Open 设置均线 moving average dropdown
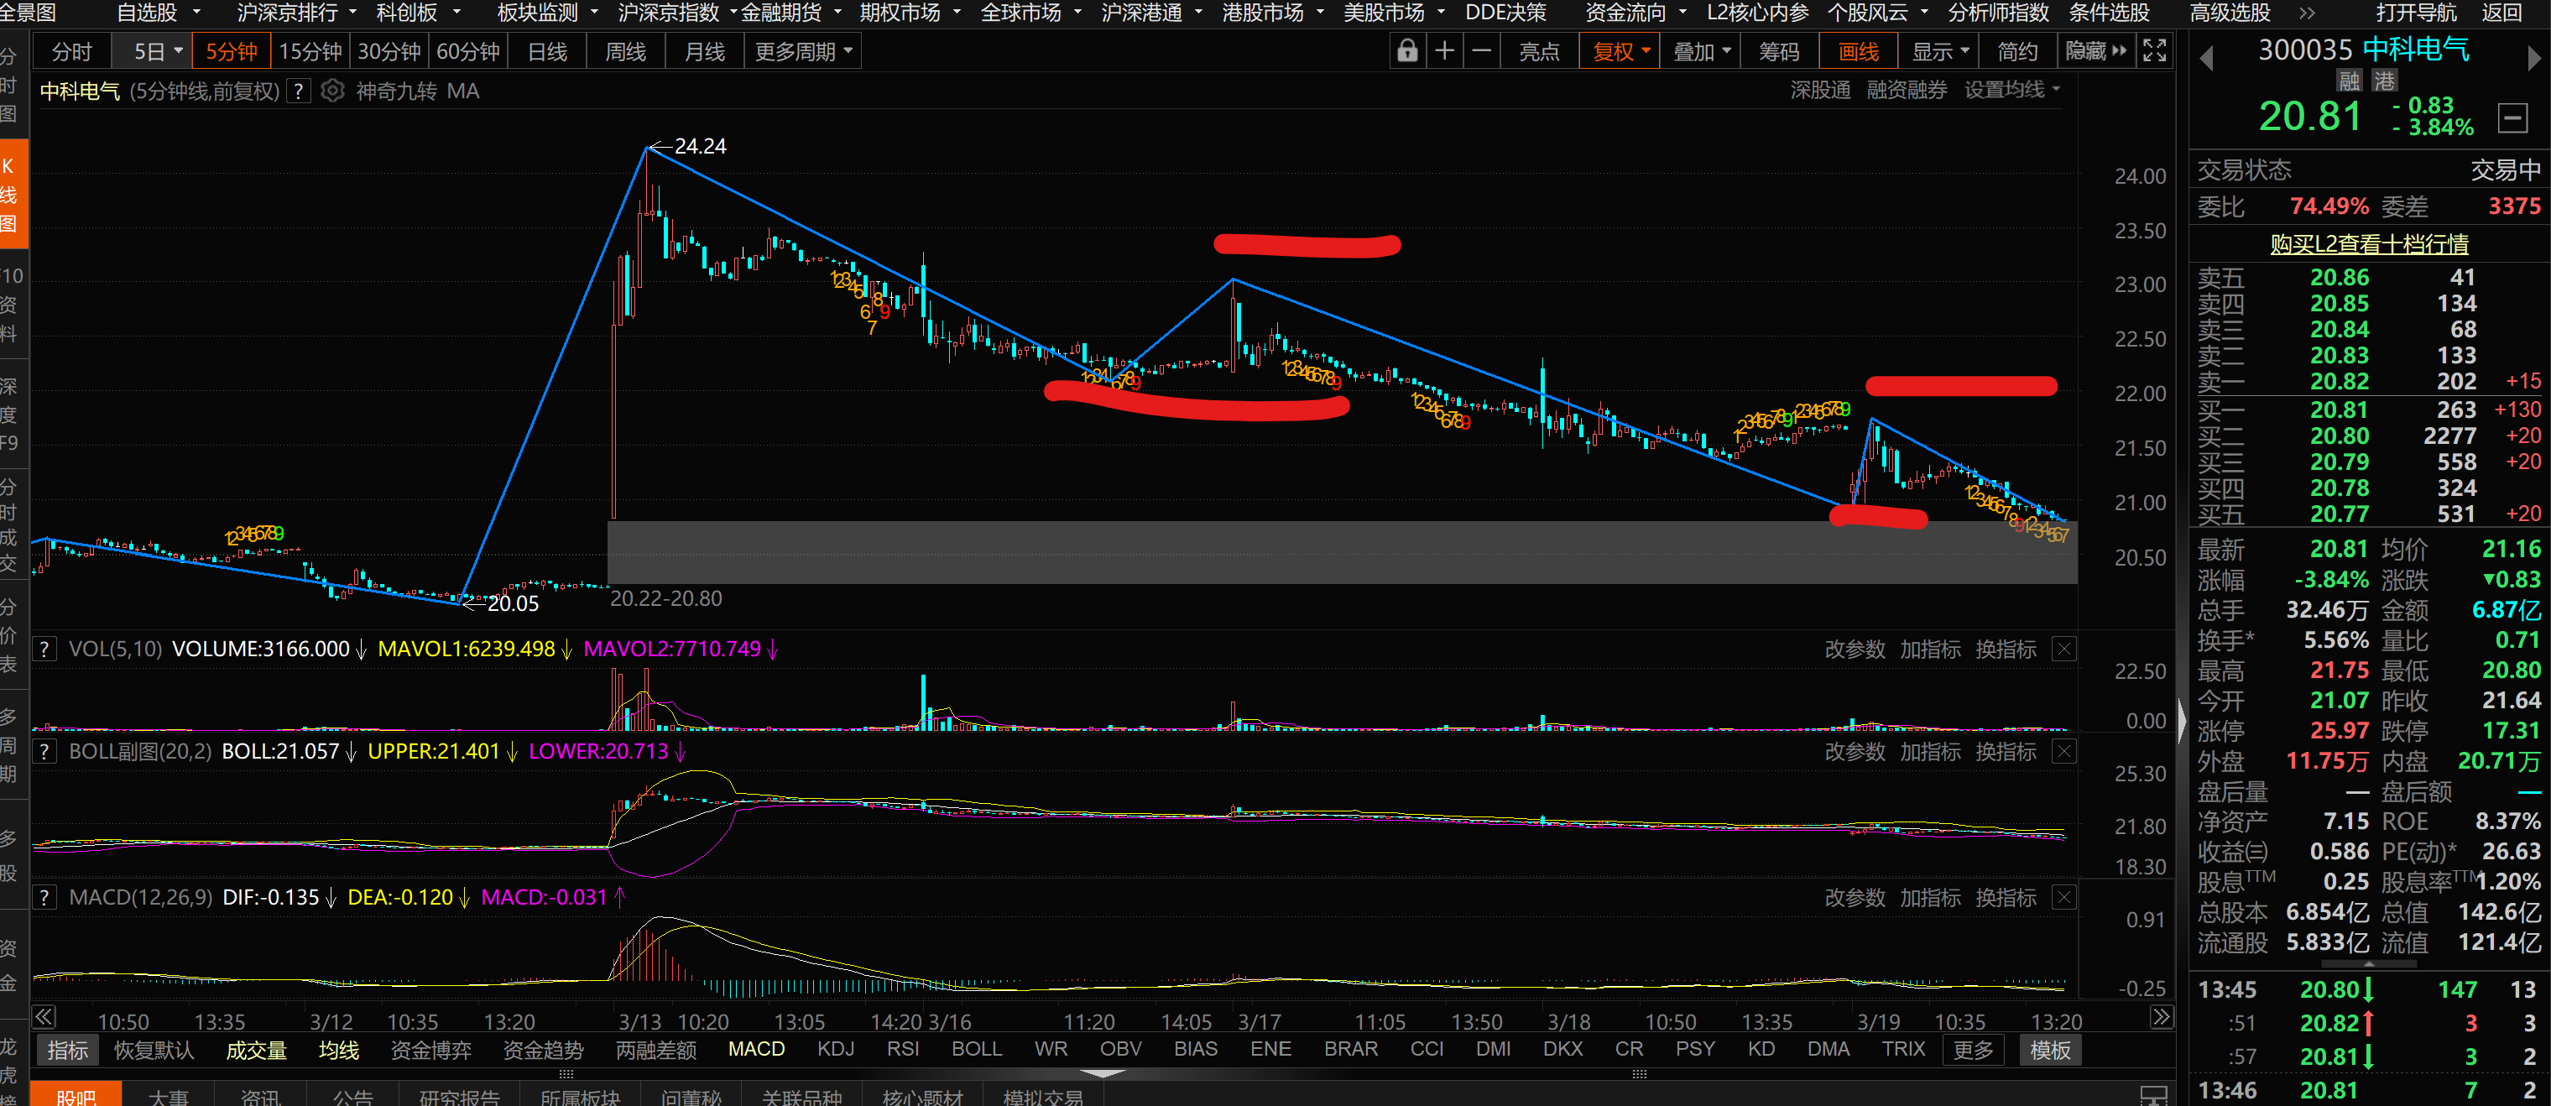The width and height of the screenshot is (2551, 1106). pos(2011,91)
